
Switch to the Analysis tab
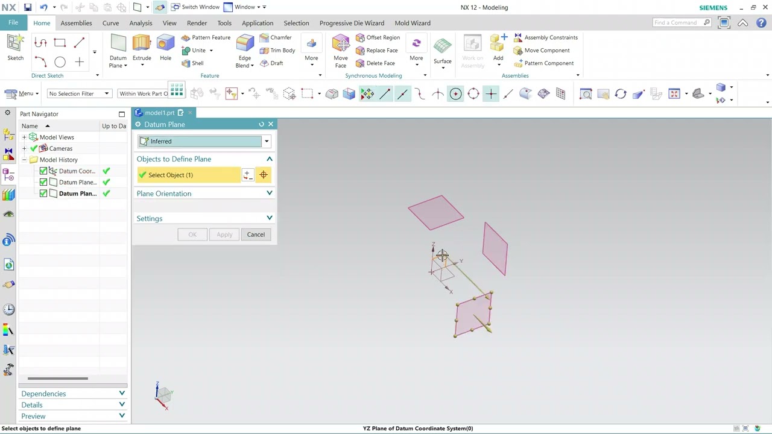point(141,23)
